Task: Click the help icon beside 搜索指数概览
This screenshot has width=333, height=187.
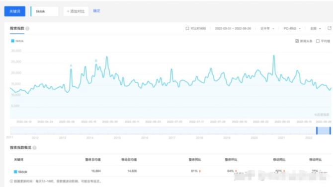Action: click(x=35, y=148)
